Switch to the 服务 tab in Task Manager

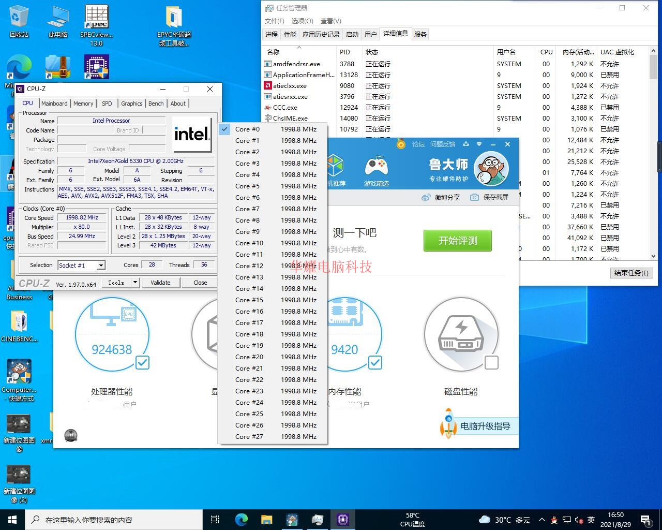pos(420,35)
